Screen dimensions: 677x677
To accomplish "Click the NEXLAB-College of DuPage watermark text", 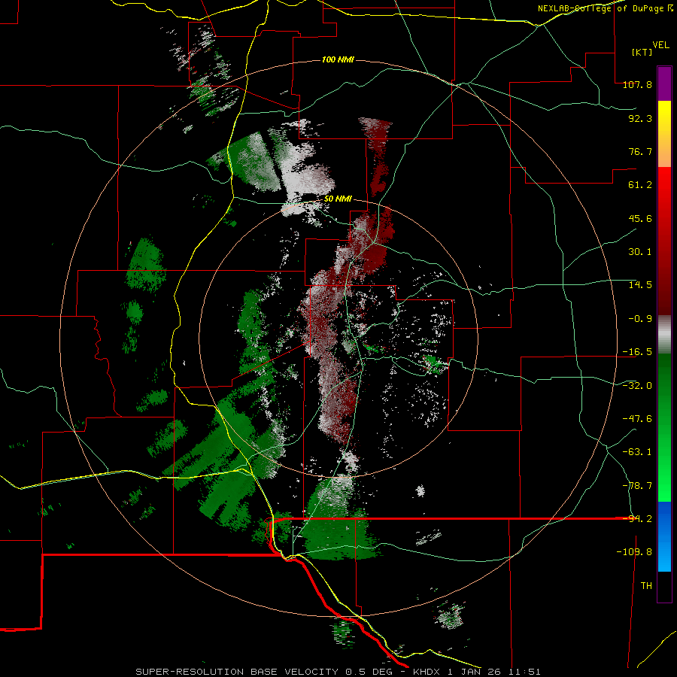I will 606,8.
